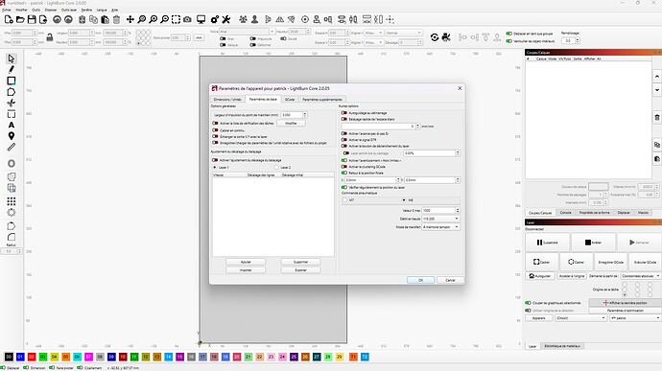
Task: Select the arrow selection tool
Action: click(12, 58)
